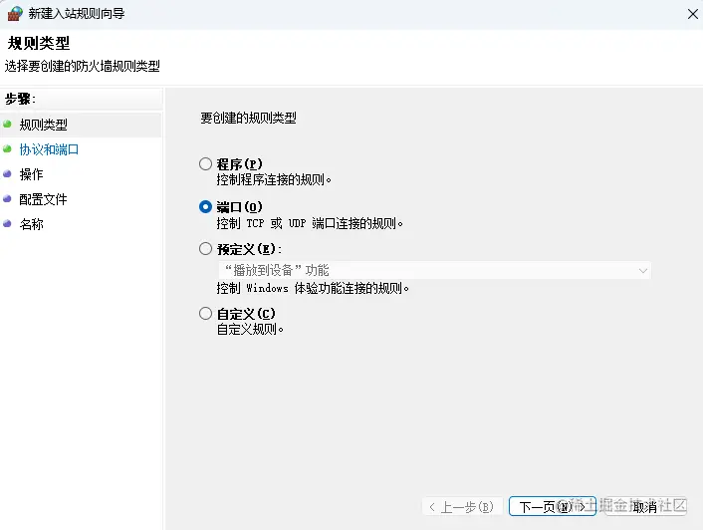Go to the 规则类型 step
Image resolution: width=703 pixels, height=530 pixels.
click(x=44, y=125)
